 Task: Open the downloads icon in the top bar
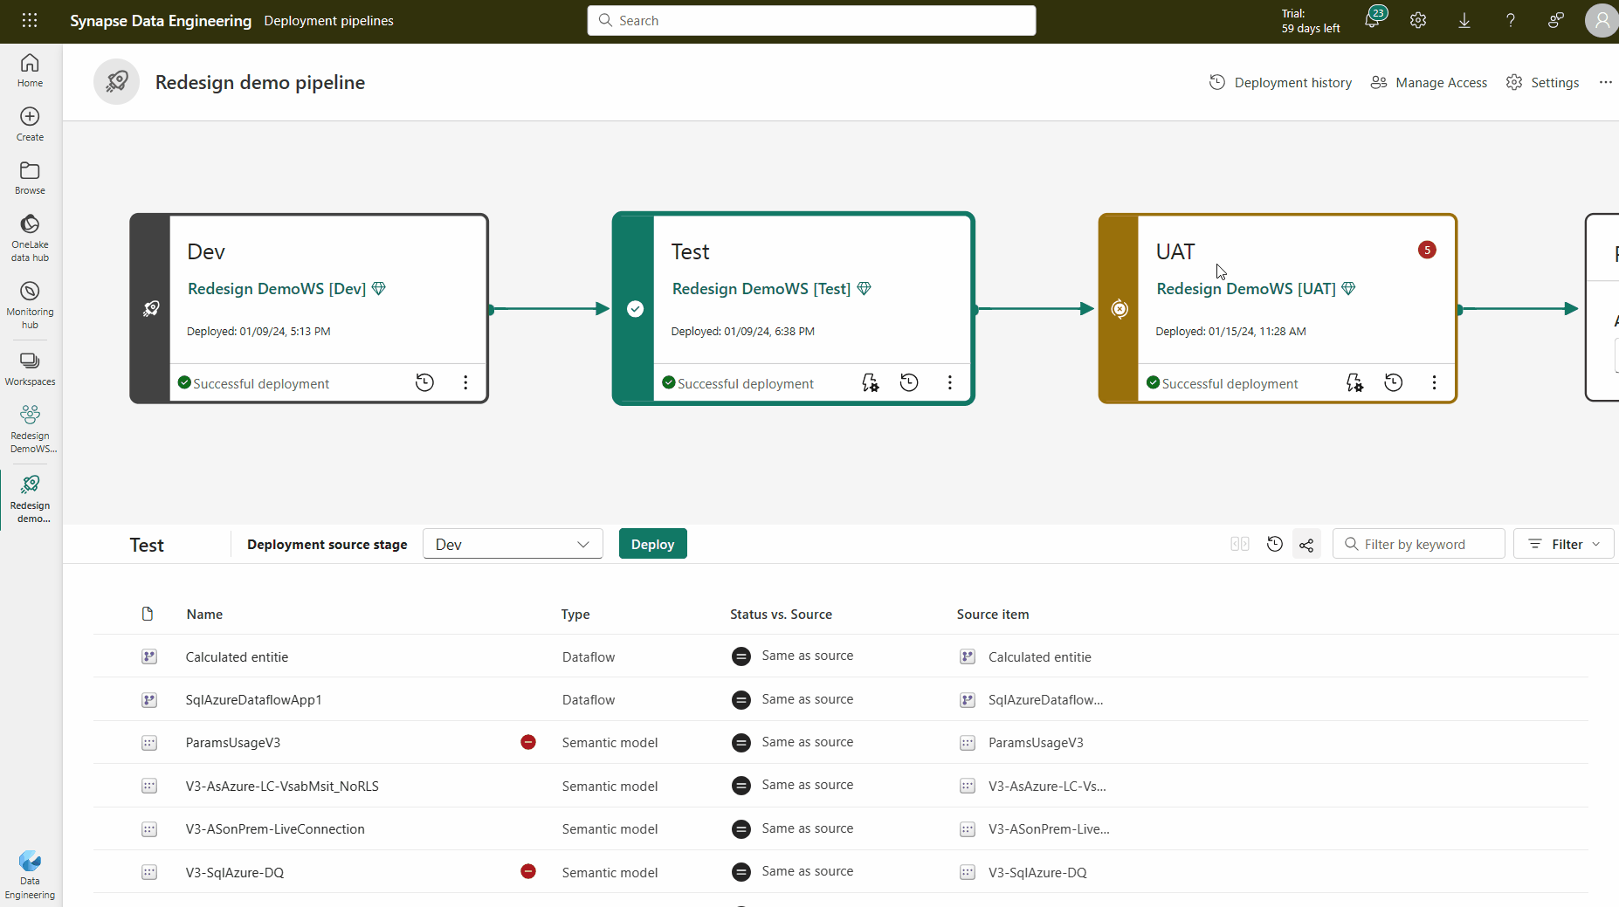(1464, 20)
